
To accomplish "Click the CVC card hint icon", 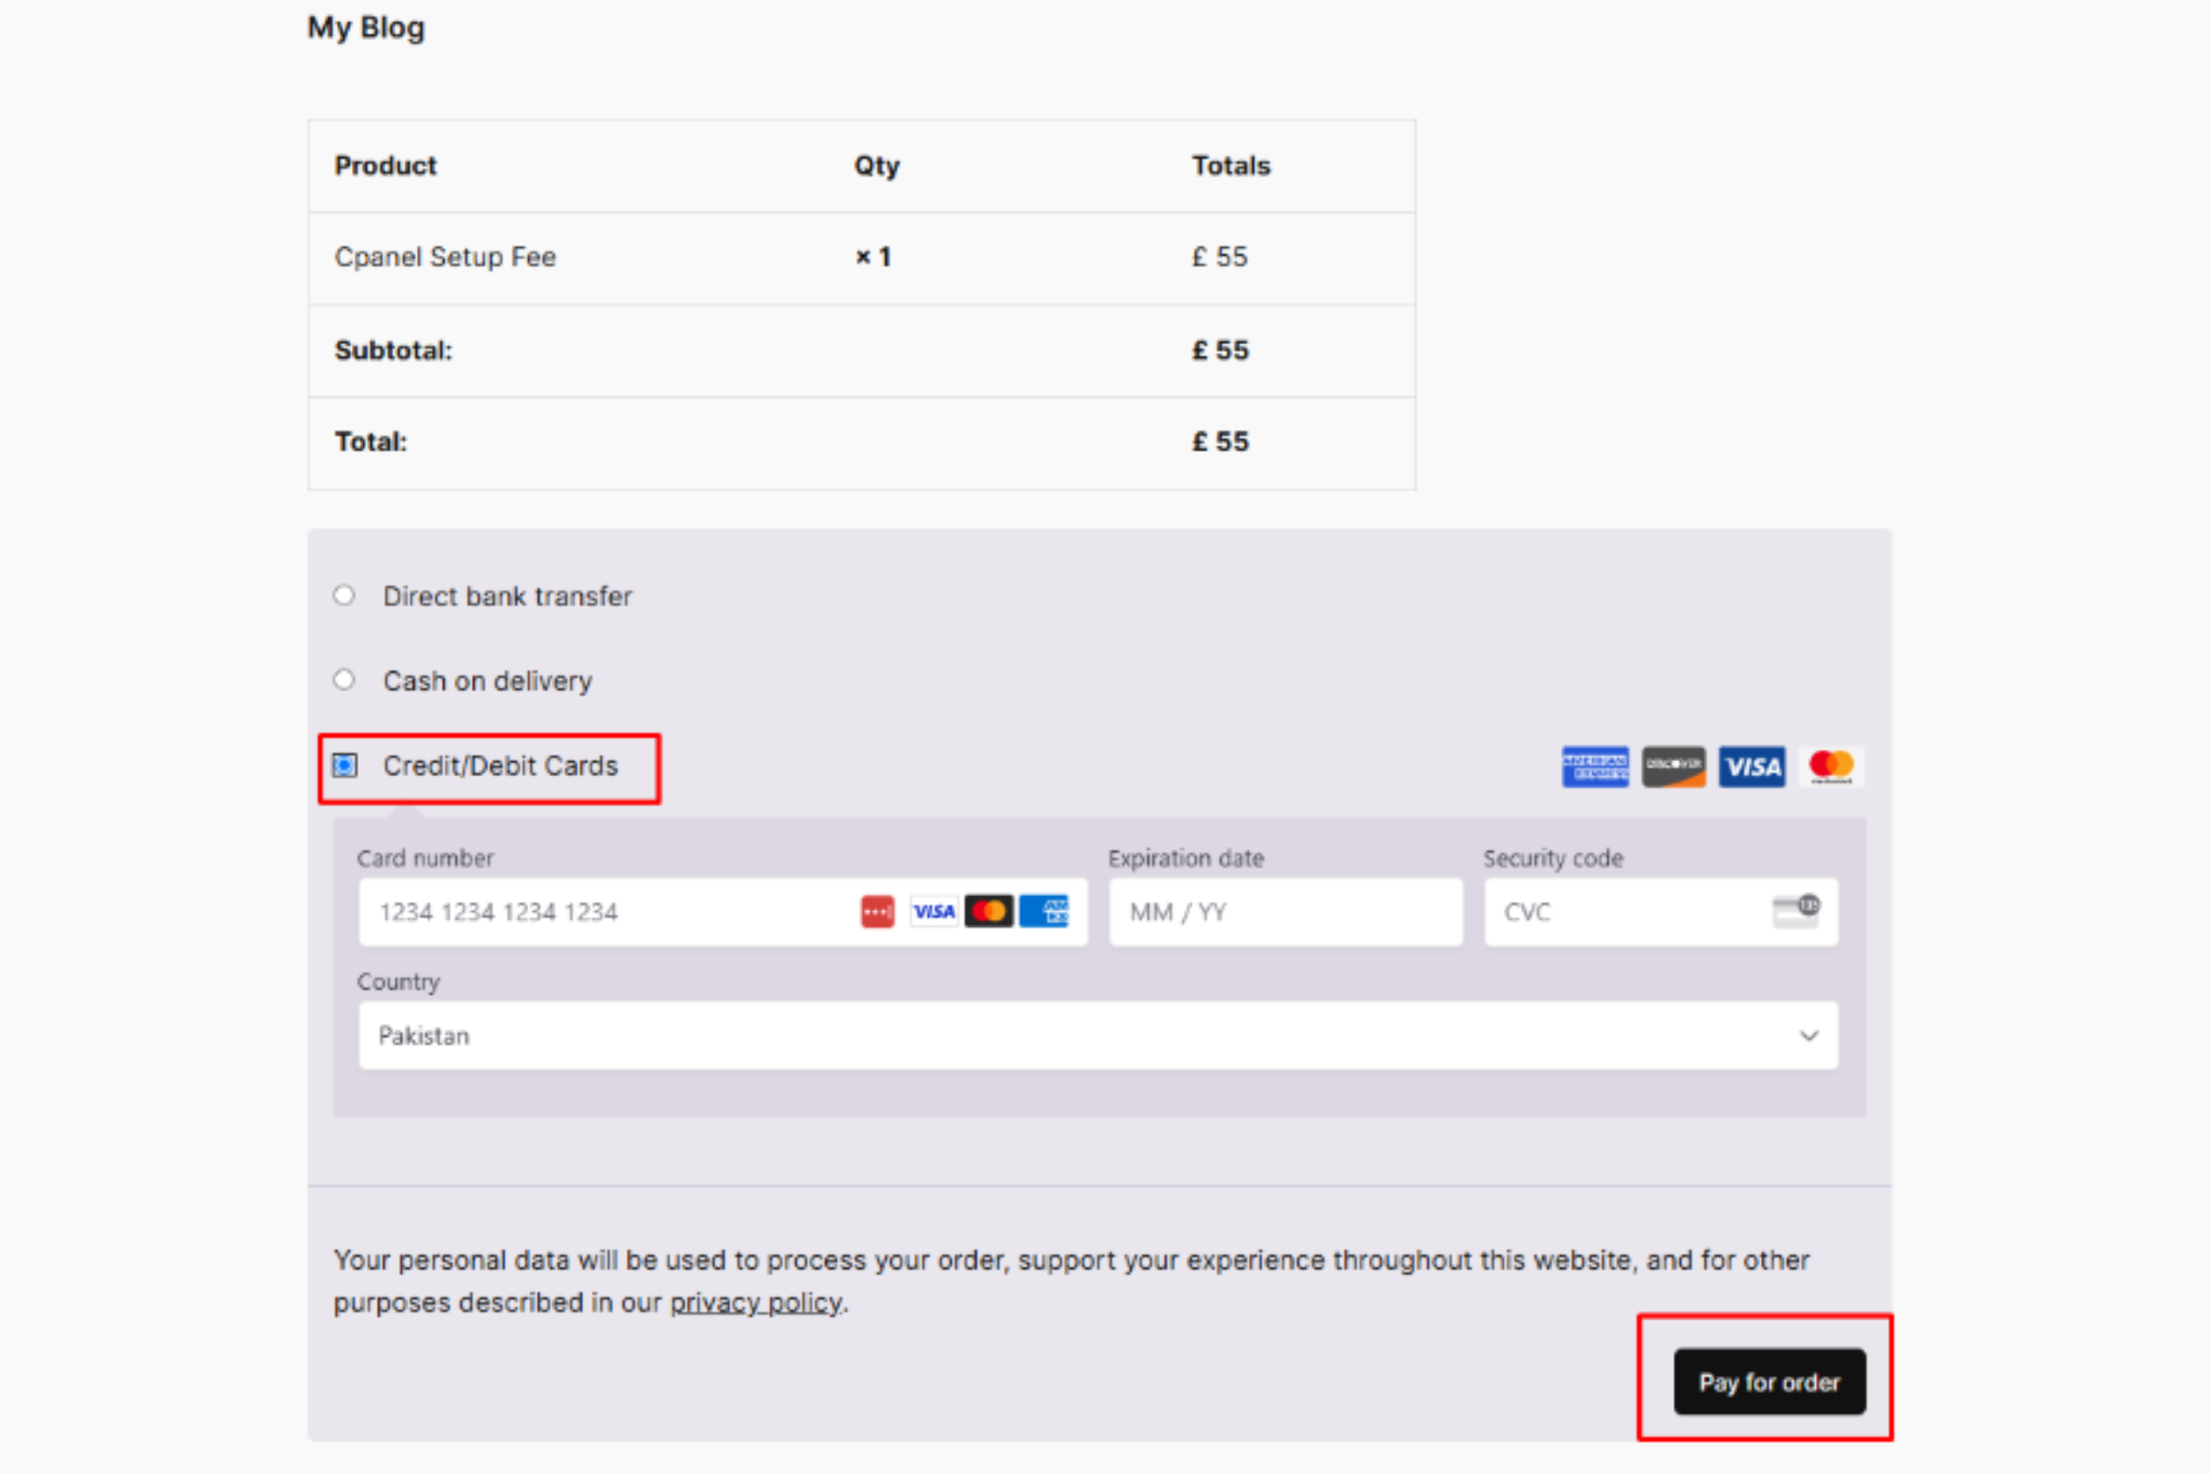I will (1796, 911).
